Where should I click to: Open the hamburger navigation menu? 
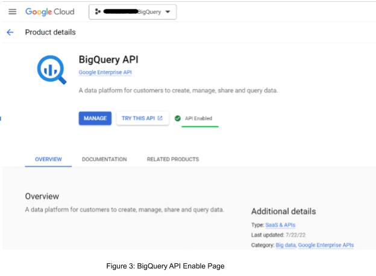(x=13, y=11)
